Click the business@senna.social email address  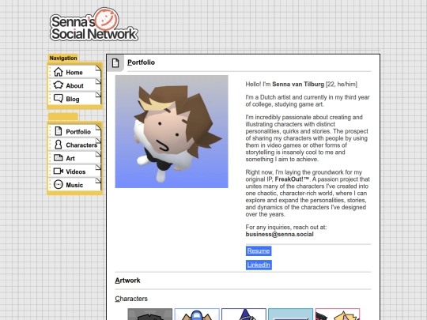point(279,235)
